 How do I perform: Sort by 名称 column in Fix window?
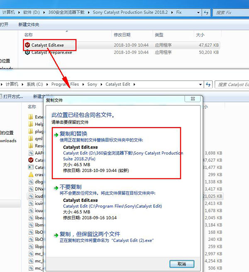pos(29,35)
